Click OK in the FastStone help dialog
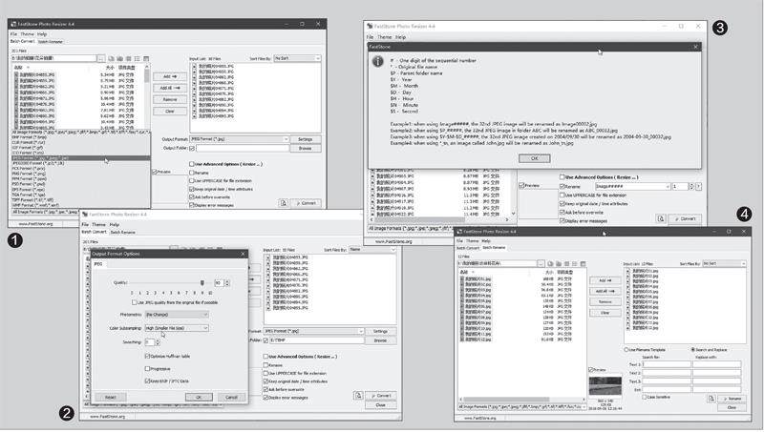Image resolution: width=764 pixels, height=432 pixels. tap(535, 158)
